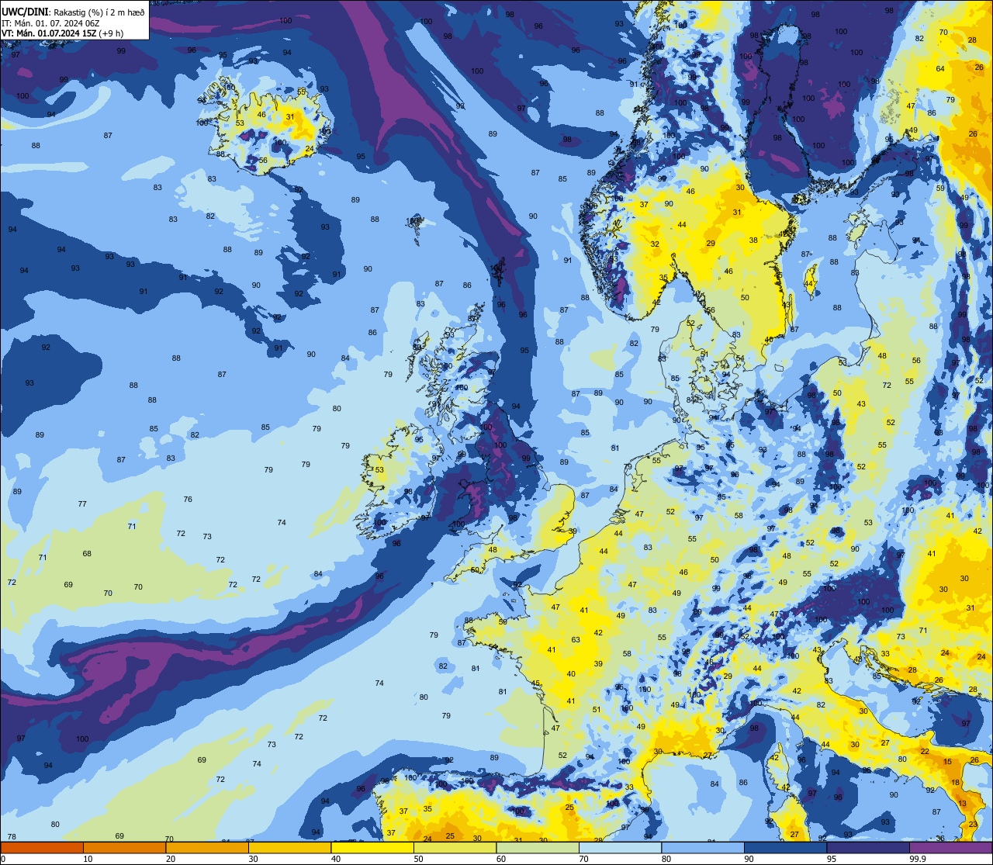Select the purple above-99.9 legend swatch
993x865 pixels.
(x=951, y=847)
